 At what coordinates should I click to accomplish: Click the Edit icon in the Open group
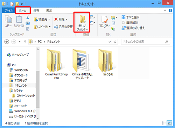click(113, 23)
